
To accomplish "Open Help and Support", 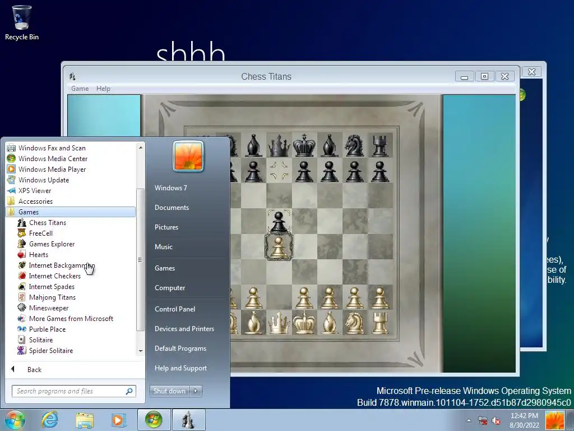I will click(181, 368).
